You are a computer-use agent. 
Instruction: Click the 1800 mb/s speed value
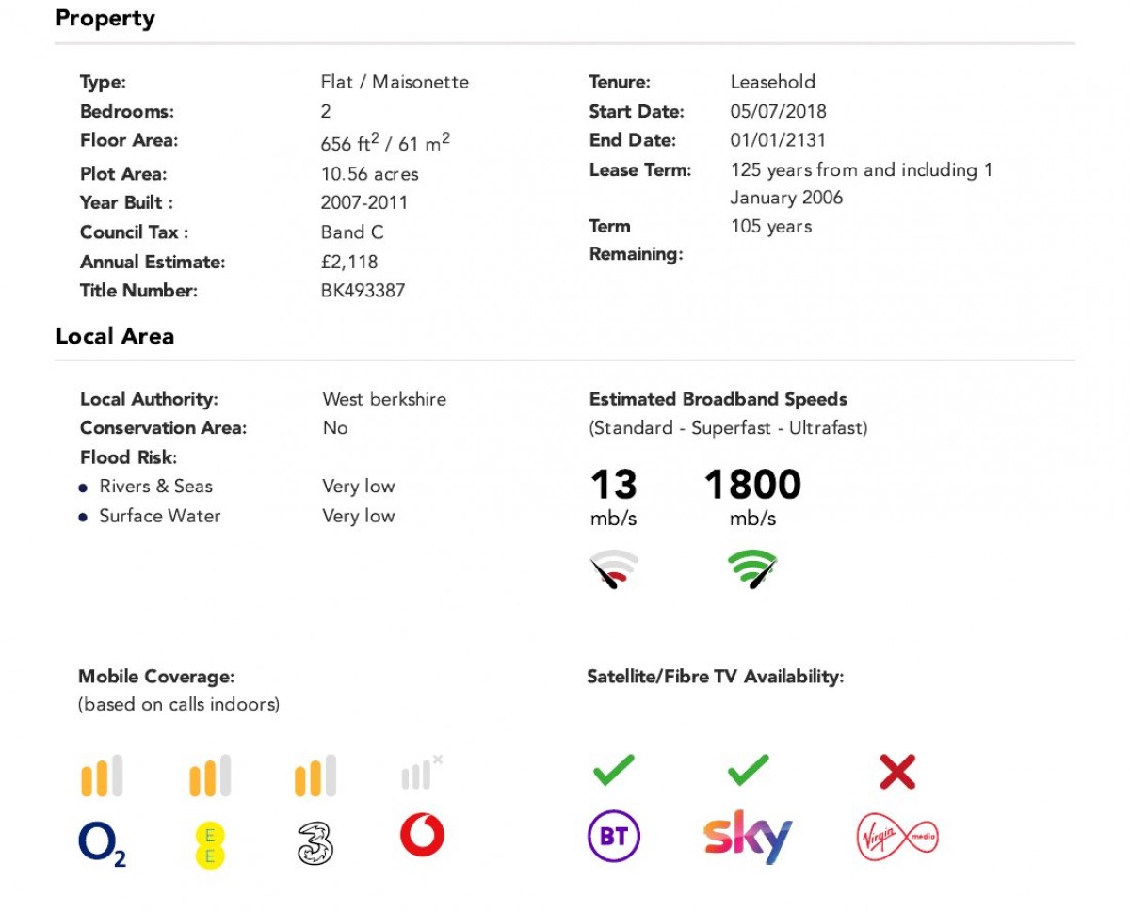coord(752,485)
